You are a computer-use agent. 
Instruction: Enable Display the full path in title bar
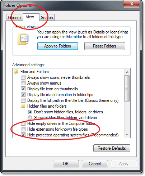23,100
